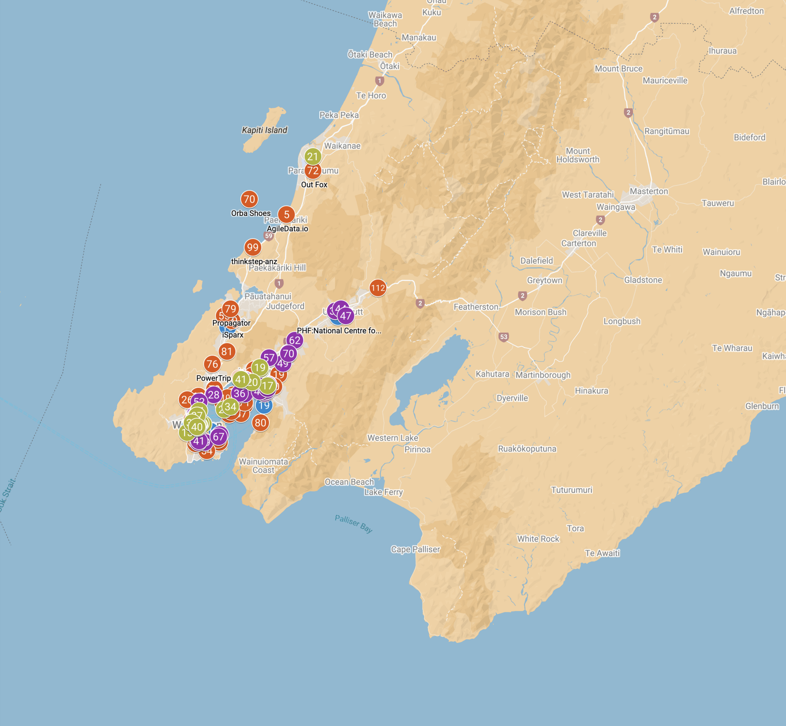
Task: Click the thinkstep-anz label
Action: click(254, 261)
